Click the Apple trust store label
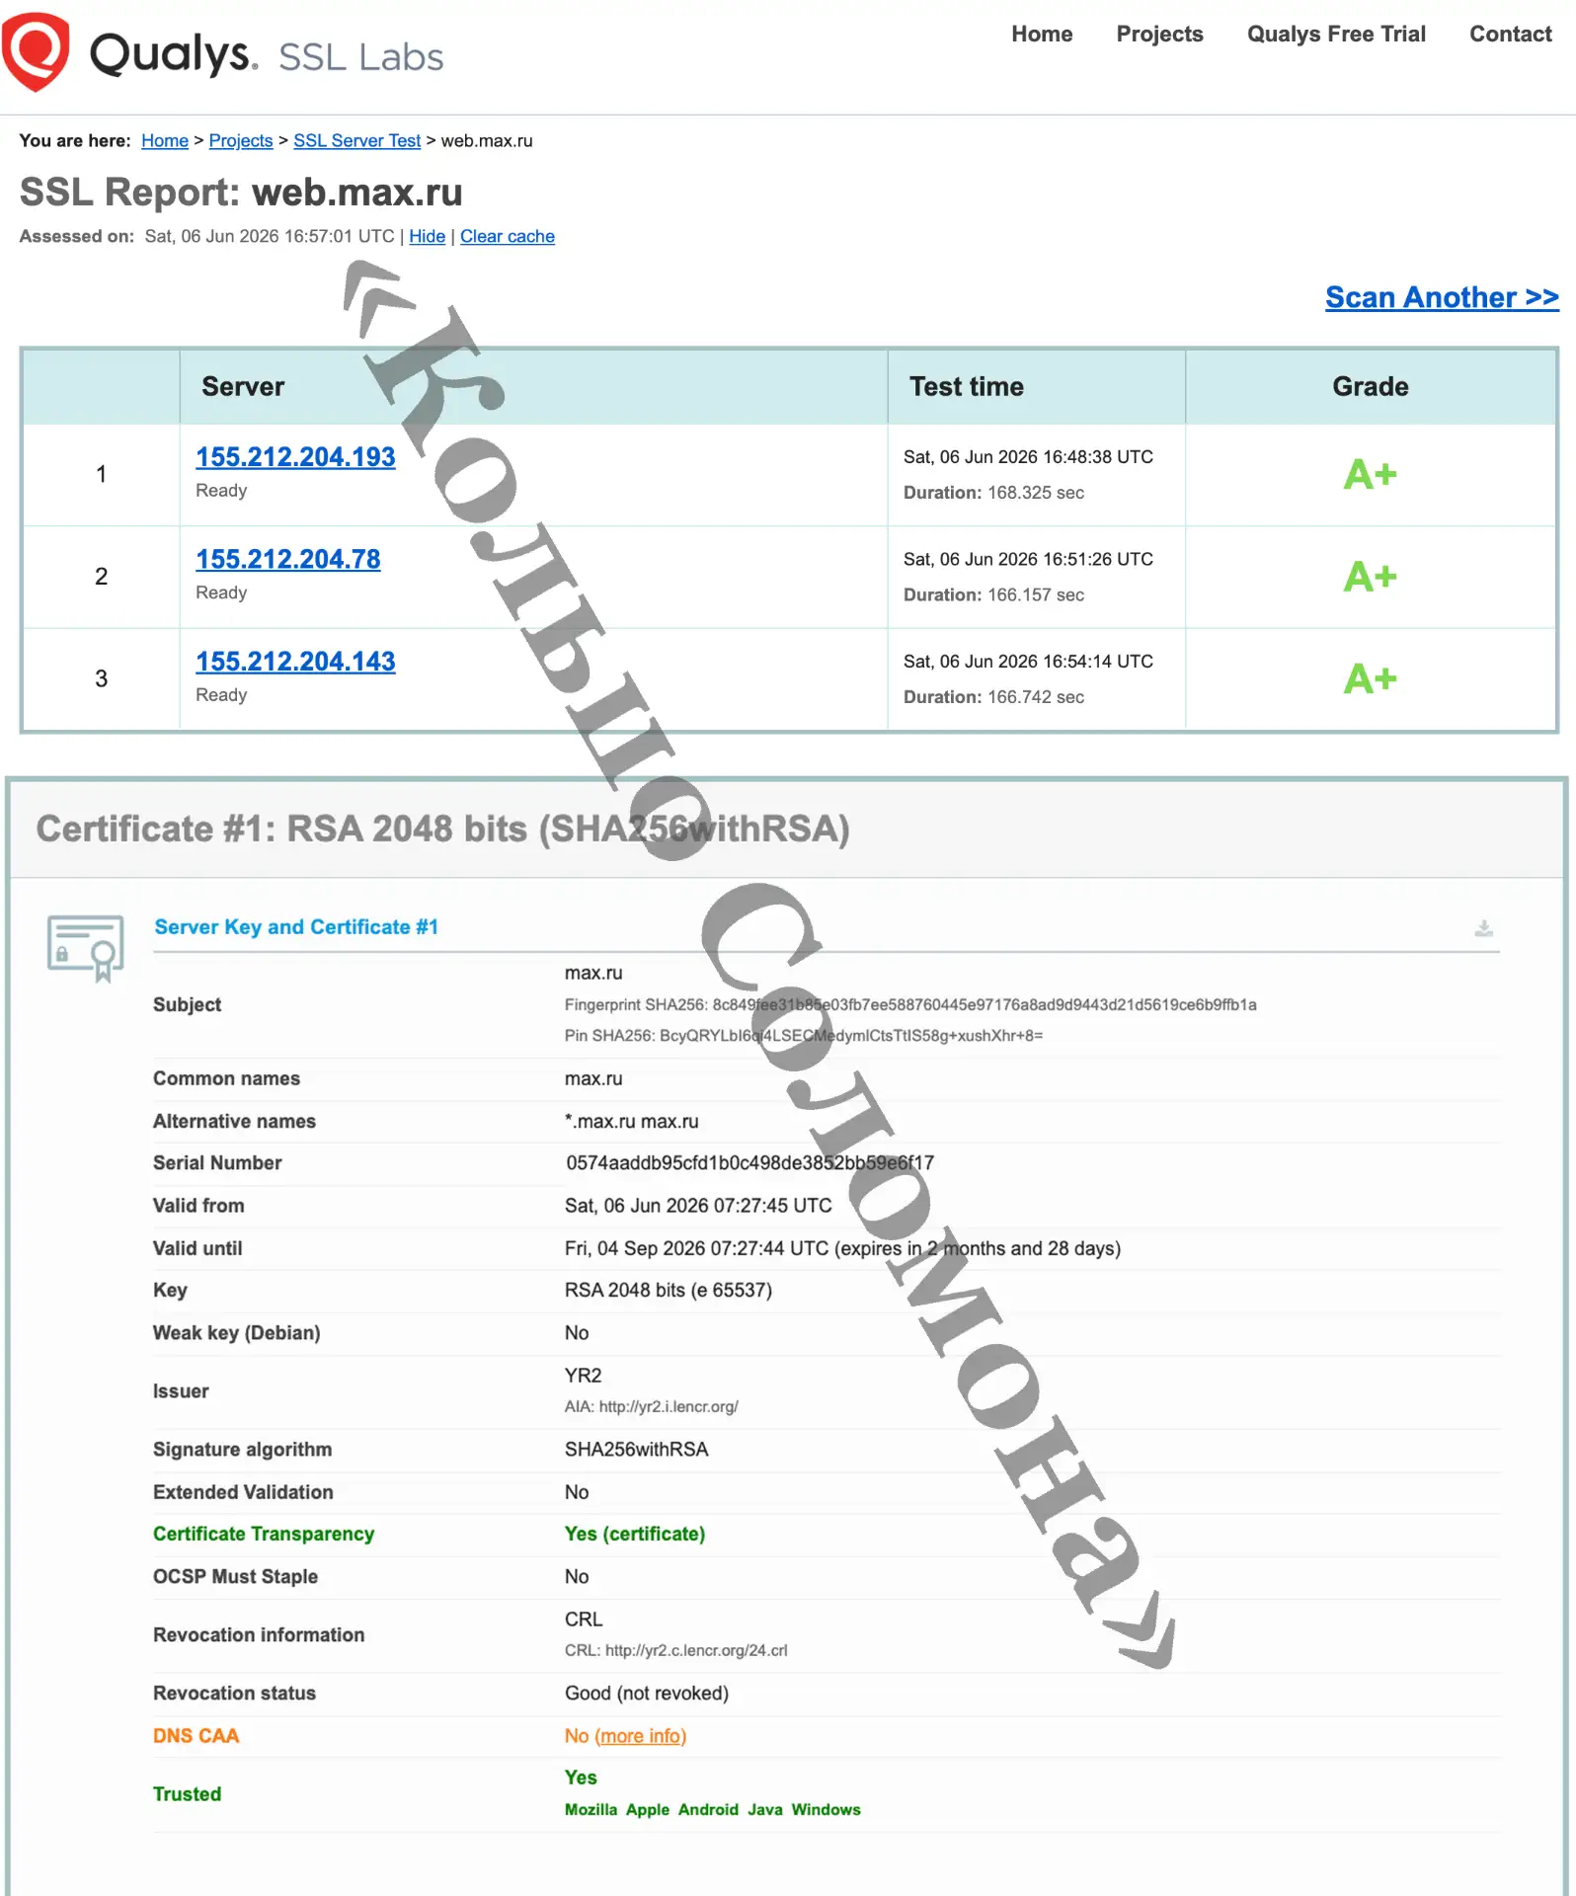Viewport: 1576px width, 1896px height. 648,1809
